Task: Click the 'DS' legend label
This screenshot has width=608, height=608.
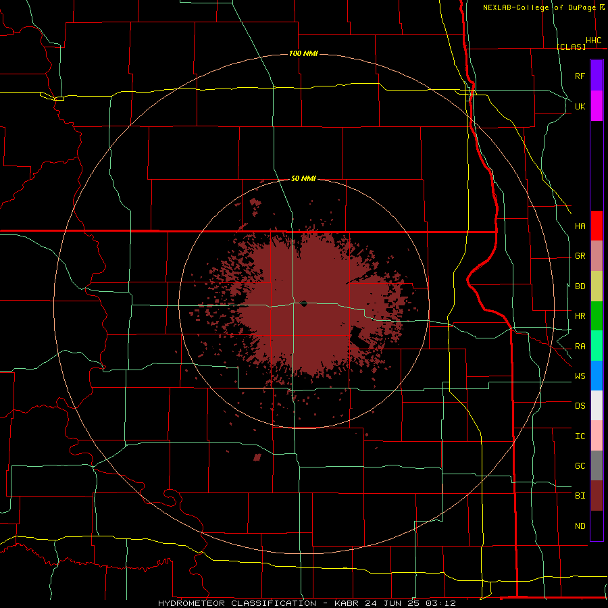Action: tap(580, 406)
